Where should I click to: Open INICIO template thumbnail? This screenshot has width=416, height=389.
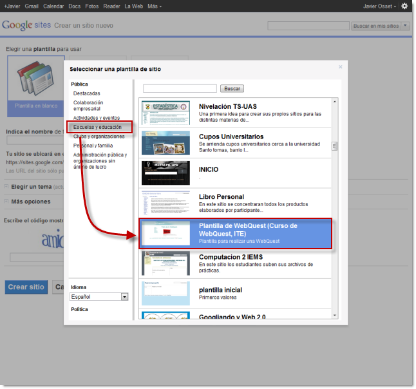pos(165,173)
